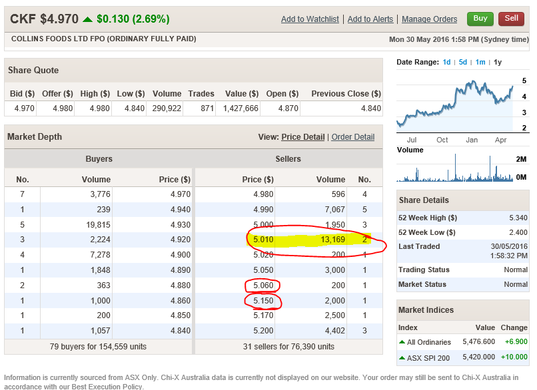Click the seller price 5.200

[x=263, y=331]
